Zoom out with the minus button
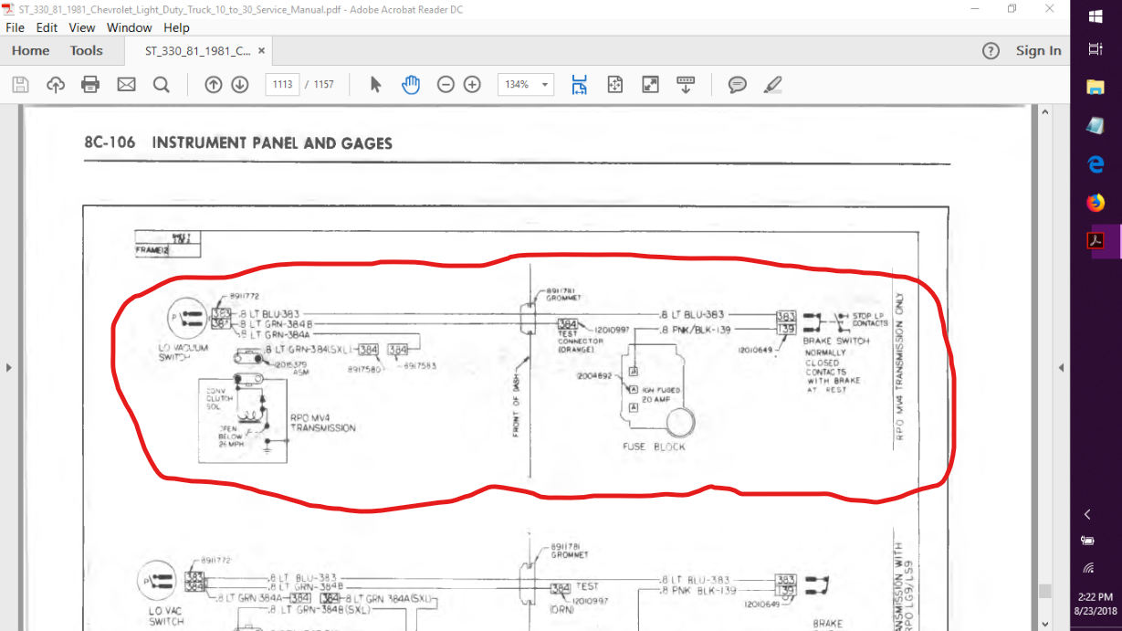 pyautogui.click(x=446, y=85)
